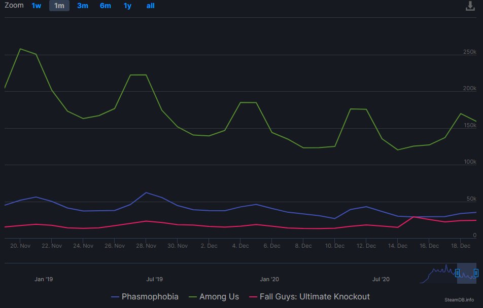Grab the right navigator range handle

(476, 273)
